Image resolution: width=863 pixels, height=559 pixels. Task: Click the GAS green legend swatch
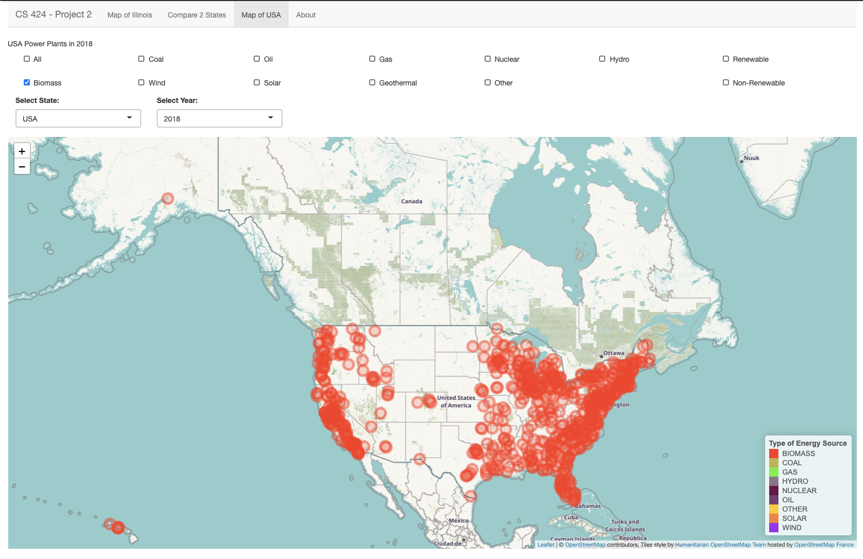pos(774,472)
